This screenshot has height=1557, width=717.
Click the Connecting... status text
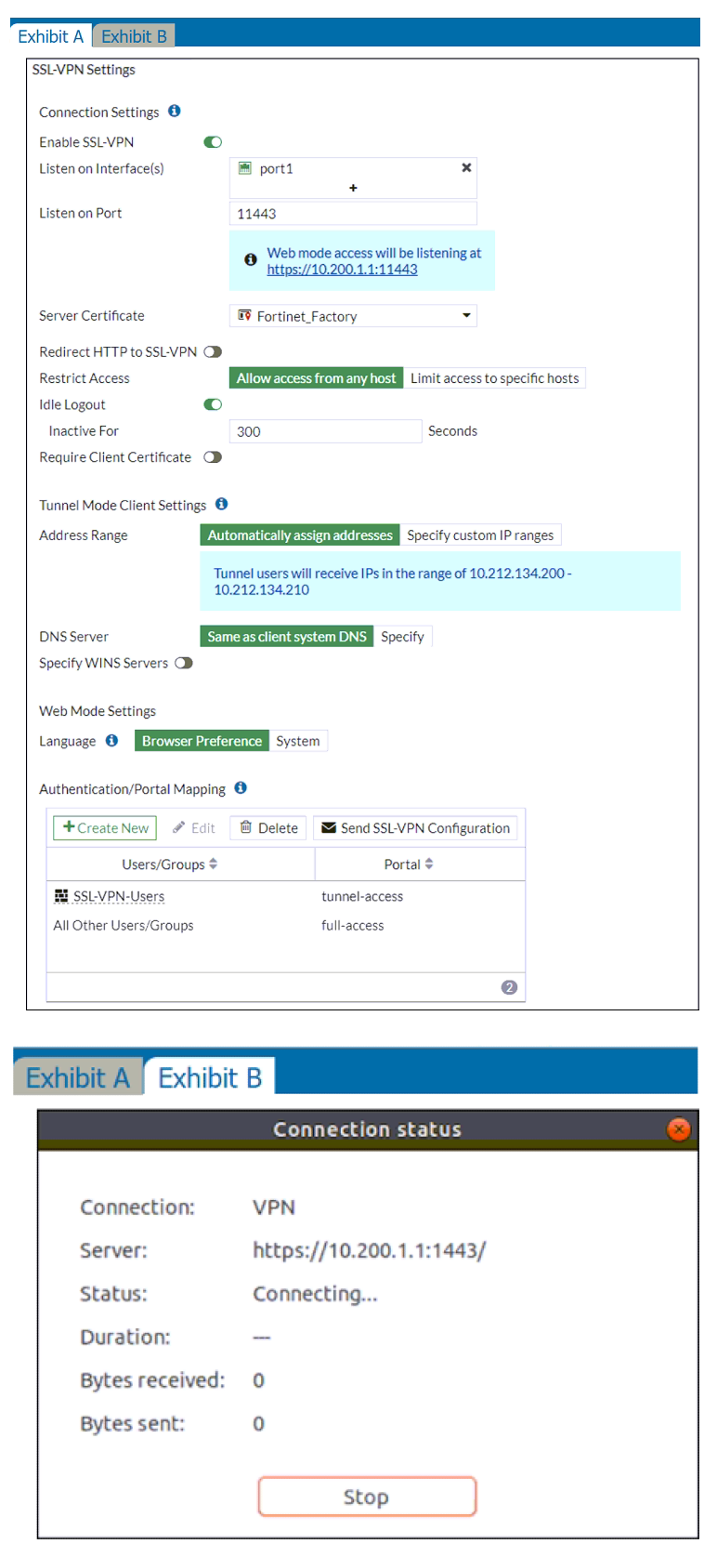tap(315, 1294)
